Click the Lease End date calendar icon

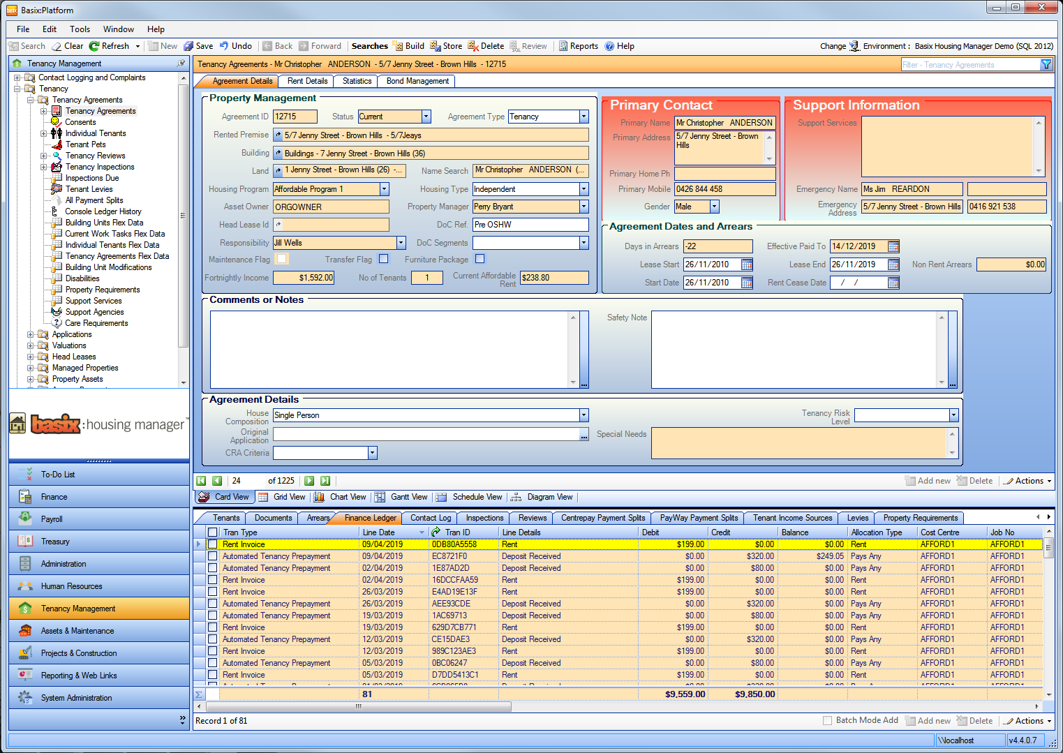pos(893,264)
